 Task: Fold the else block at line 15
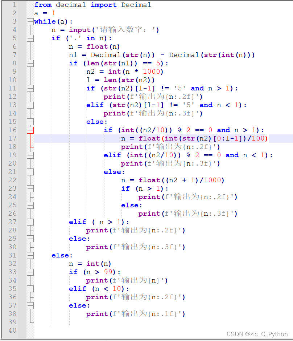click(x=30, y=122)
